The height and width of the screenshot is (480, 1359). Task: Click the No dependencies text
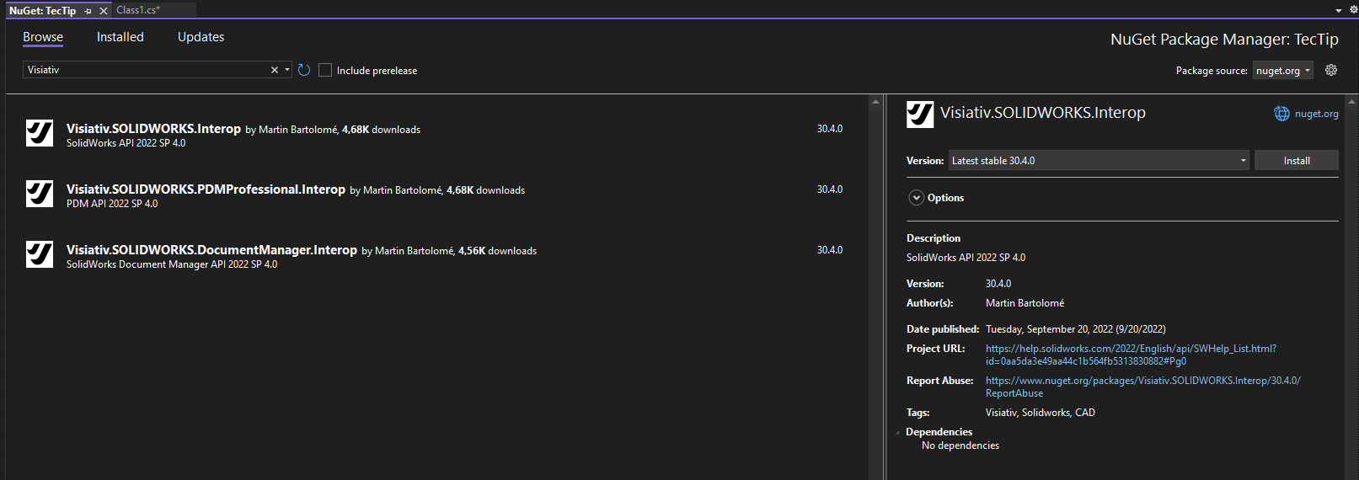point(960,445)
